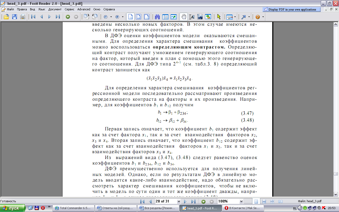
Task: Select continuous page layout in status bar
Action: click(264, 201)
